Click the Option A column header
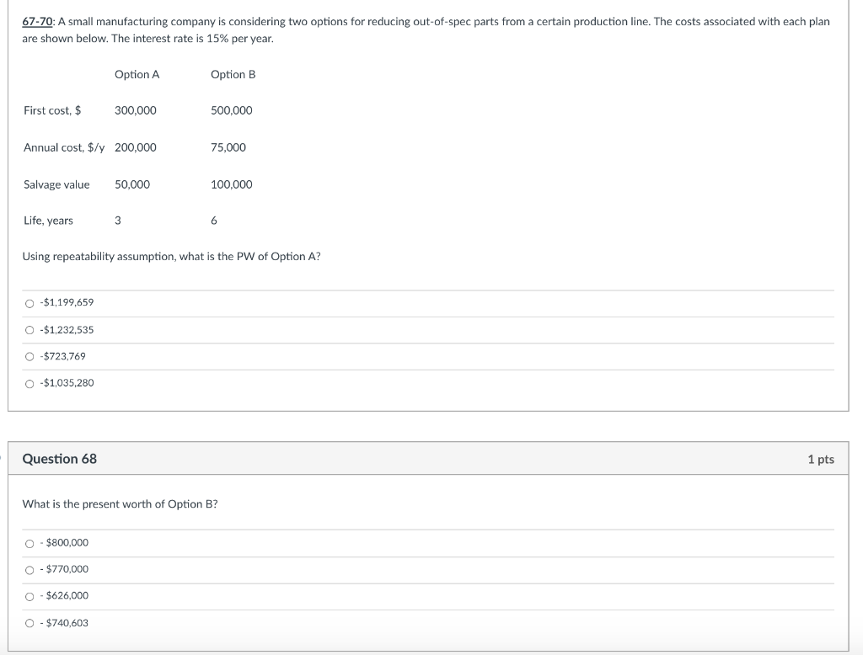The width and height of the screenshot is (863, 655). point(137,74)
